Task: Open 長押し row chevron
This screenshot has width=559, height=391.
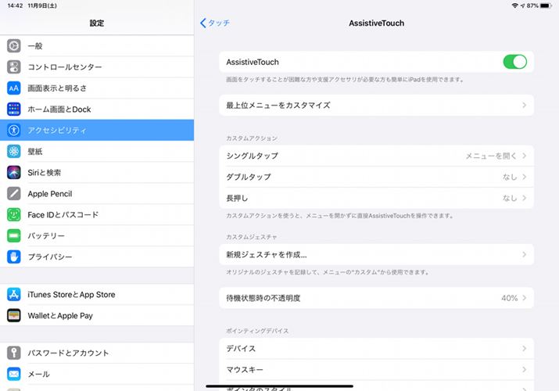Action: [x=524, y=198]
